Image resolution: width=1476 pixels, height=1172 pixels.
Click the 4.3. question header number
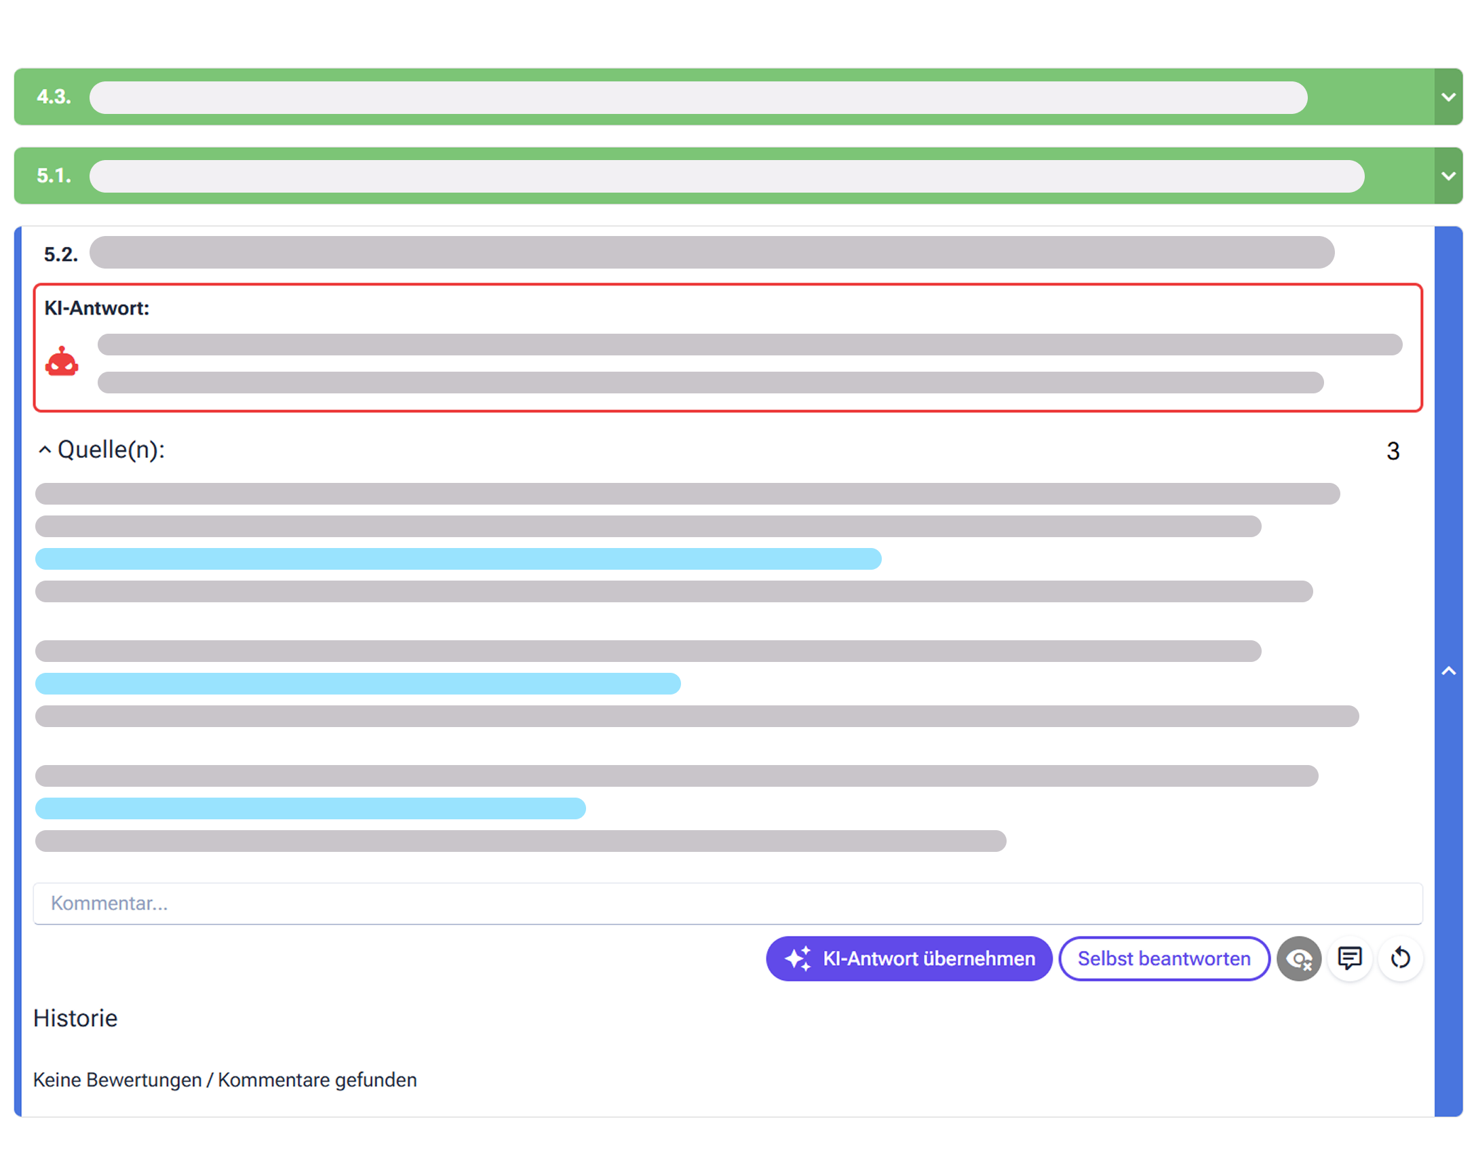coord(54,96)
